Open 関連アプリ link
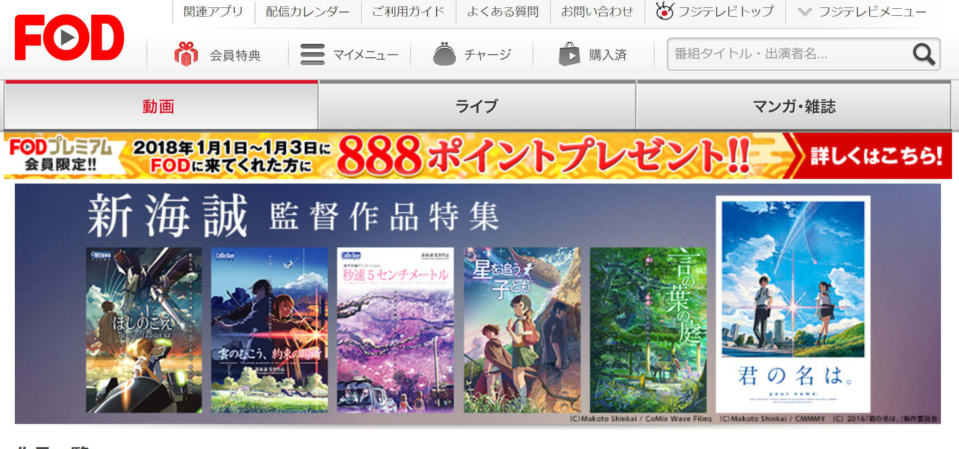Viewport: 959px width, 449px height. coord(213,12)
